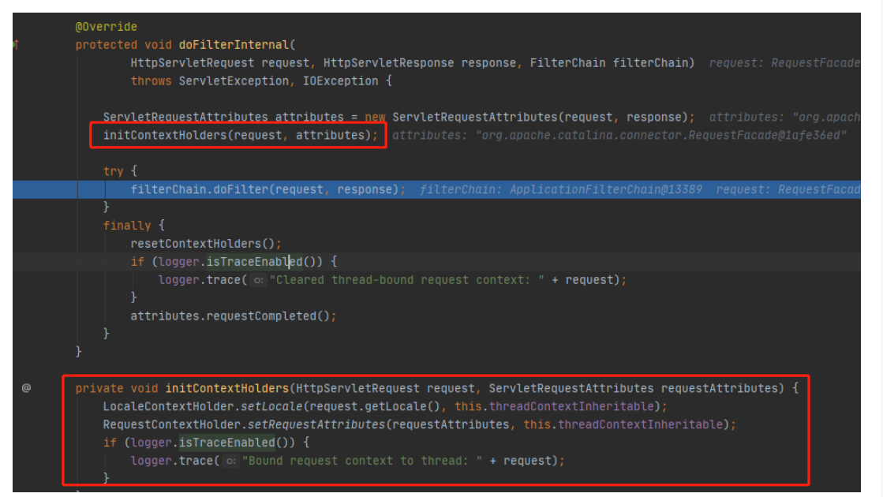This screenshot has height=497, width=883.
Task: Click the parameter hint before "Cleared thread-bound" string
Action: [258, 280]
